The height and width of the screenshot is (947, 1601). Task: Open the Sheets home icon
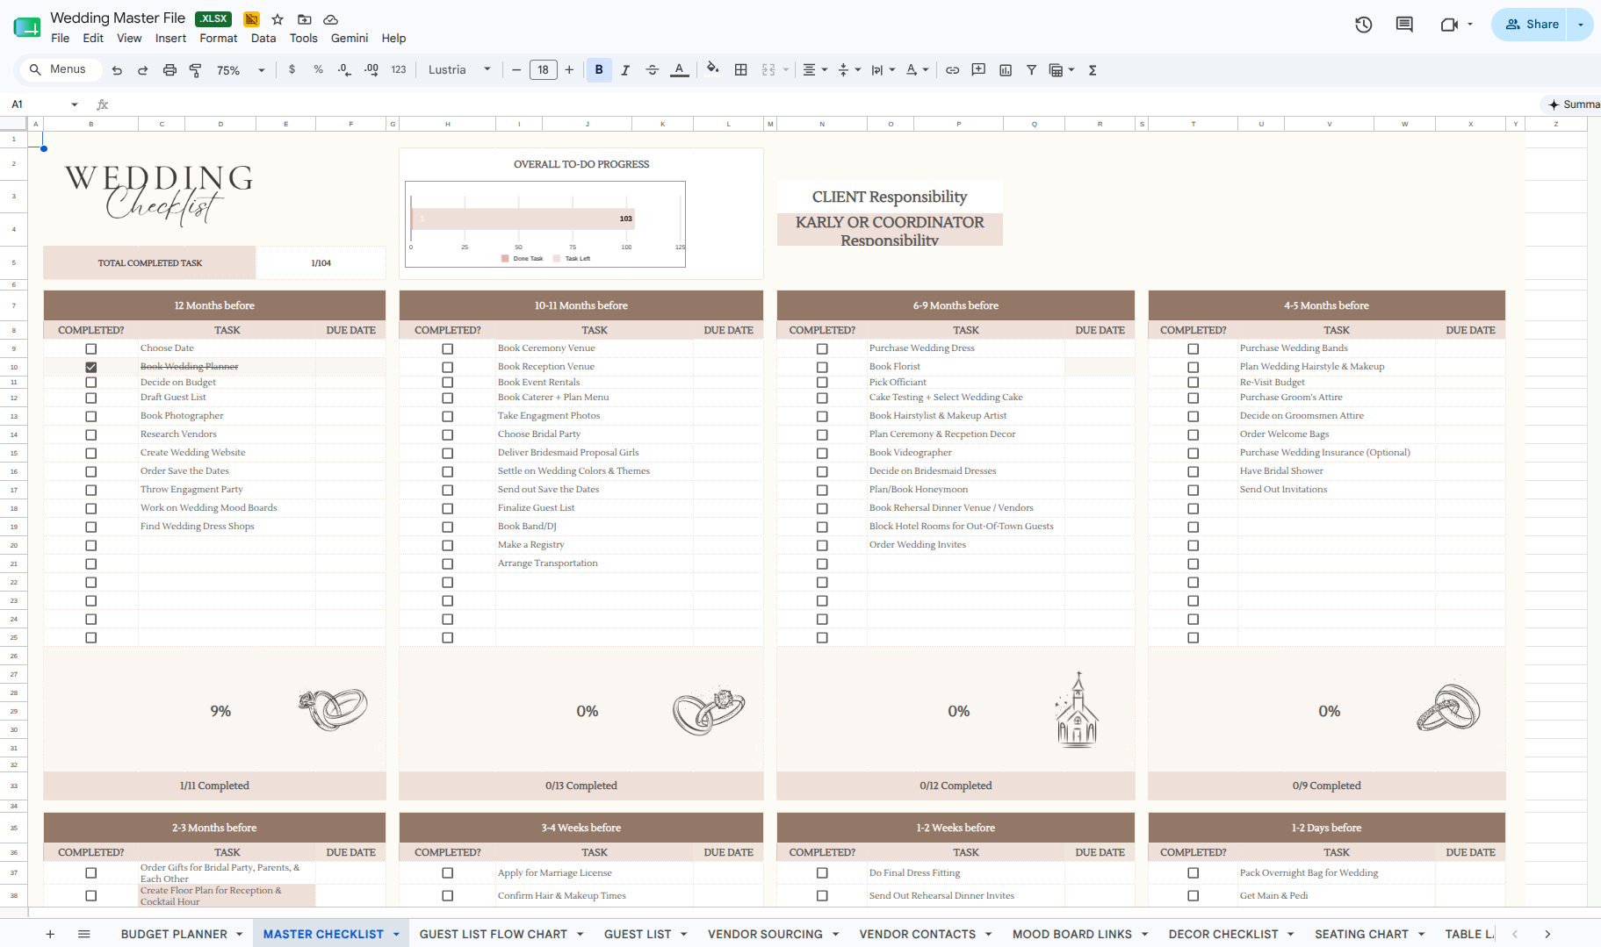point(27,27)
